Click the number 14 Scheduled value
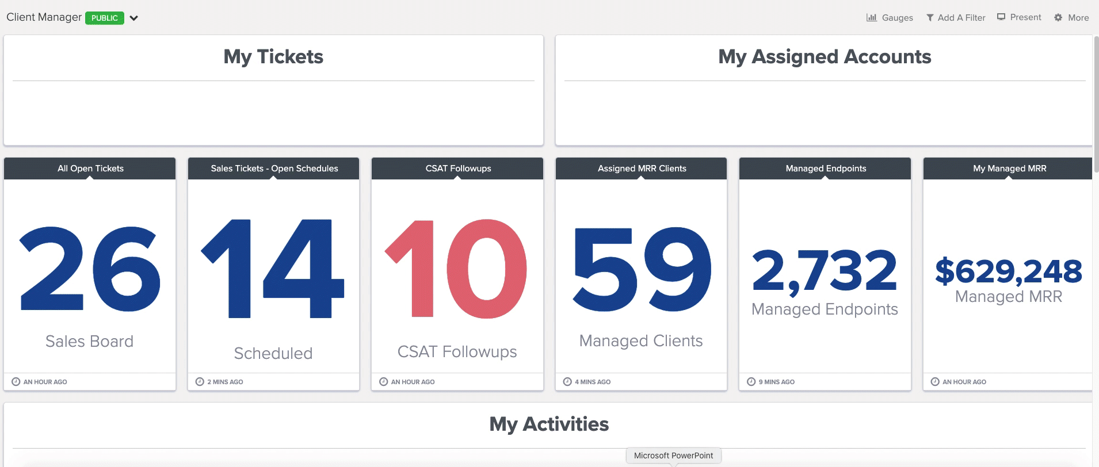 pos(273,269)
